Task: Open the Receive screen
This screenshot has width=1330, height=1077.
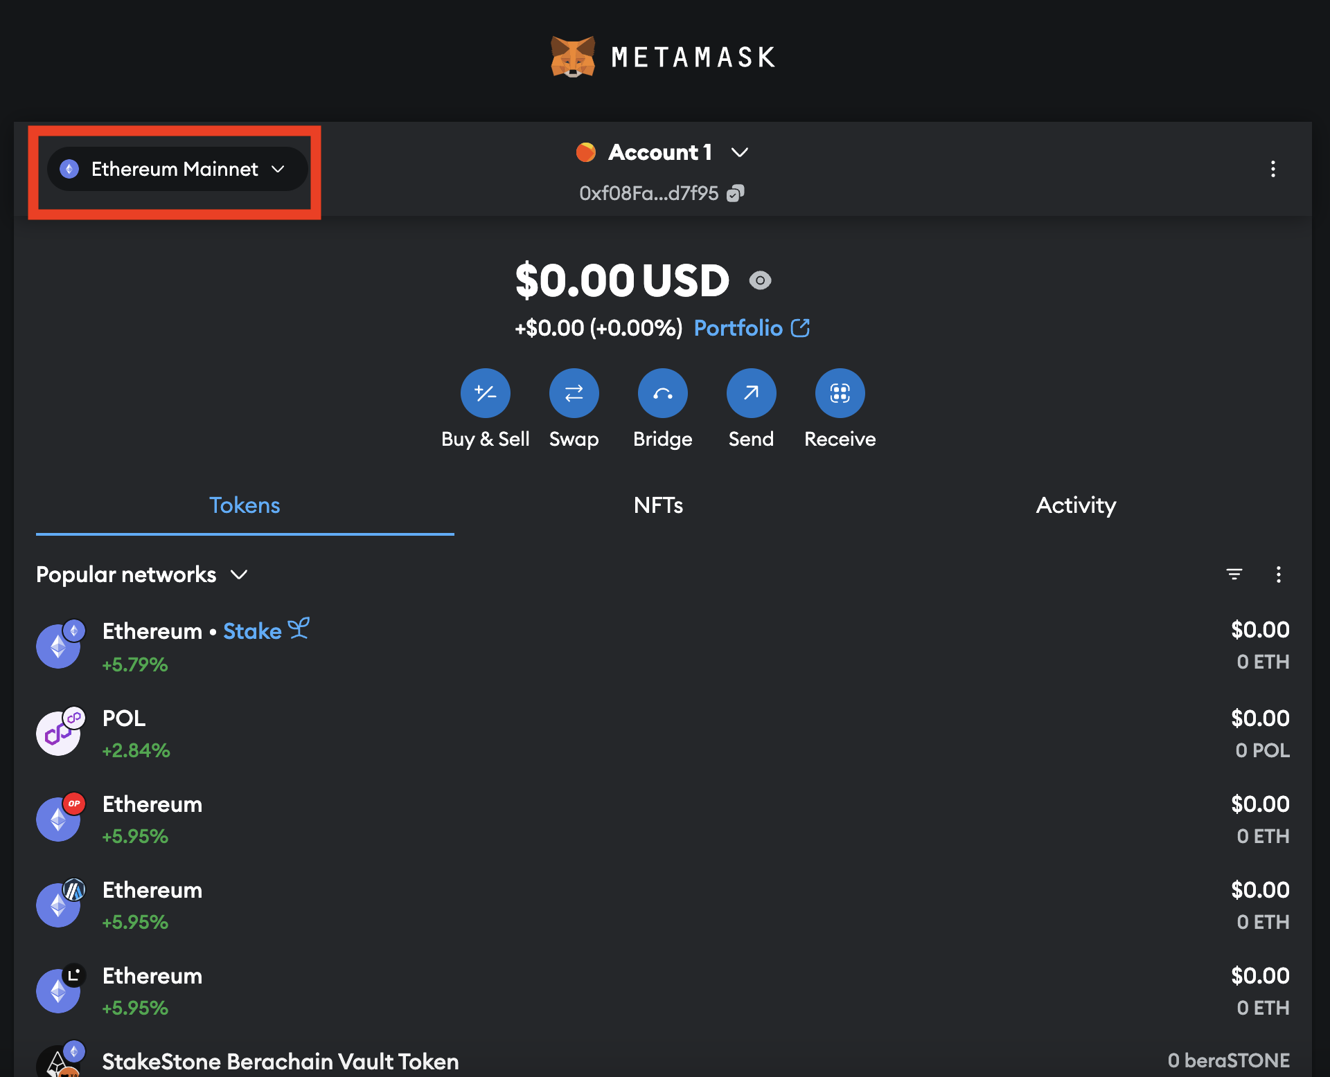Action: click(x=840, y=392)
